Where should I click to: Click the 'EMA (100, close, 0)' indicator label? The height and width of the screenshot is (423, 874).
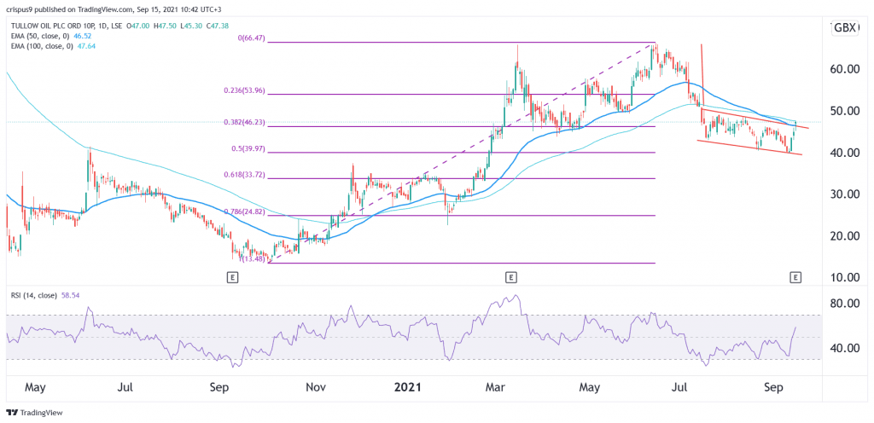click(x=43, y=45)
